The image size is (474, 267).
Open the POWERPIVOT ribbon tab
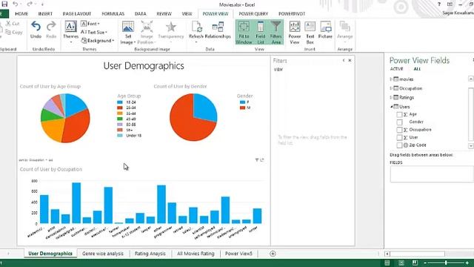point(292,14)
